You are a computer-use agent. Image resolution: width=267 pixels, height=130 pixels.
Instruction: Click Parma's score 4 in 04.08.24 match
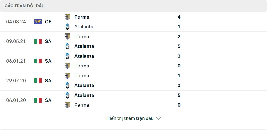[179, 17]
